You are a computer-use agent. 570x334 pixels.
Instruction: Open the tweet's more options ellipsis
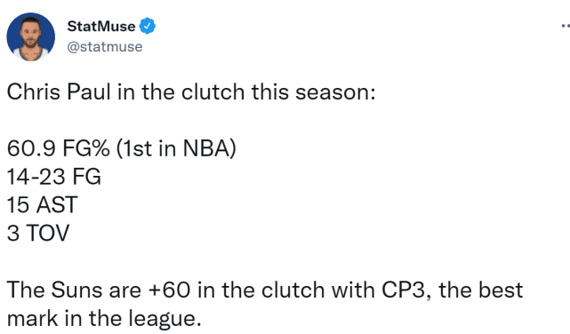pyautogui.click(x=566, y=26)
